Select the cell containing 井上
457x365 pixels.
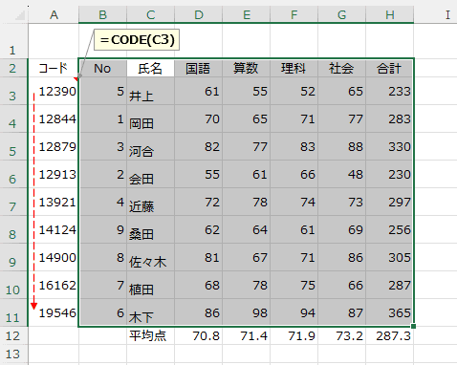pos(150,91)
